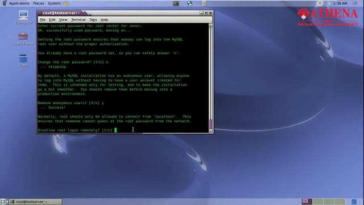Viewport: 364px width, 205px height.
Task: Open the terminal's Help menu
Action: [104, 20]
